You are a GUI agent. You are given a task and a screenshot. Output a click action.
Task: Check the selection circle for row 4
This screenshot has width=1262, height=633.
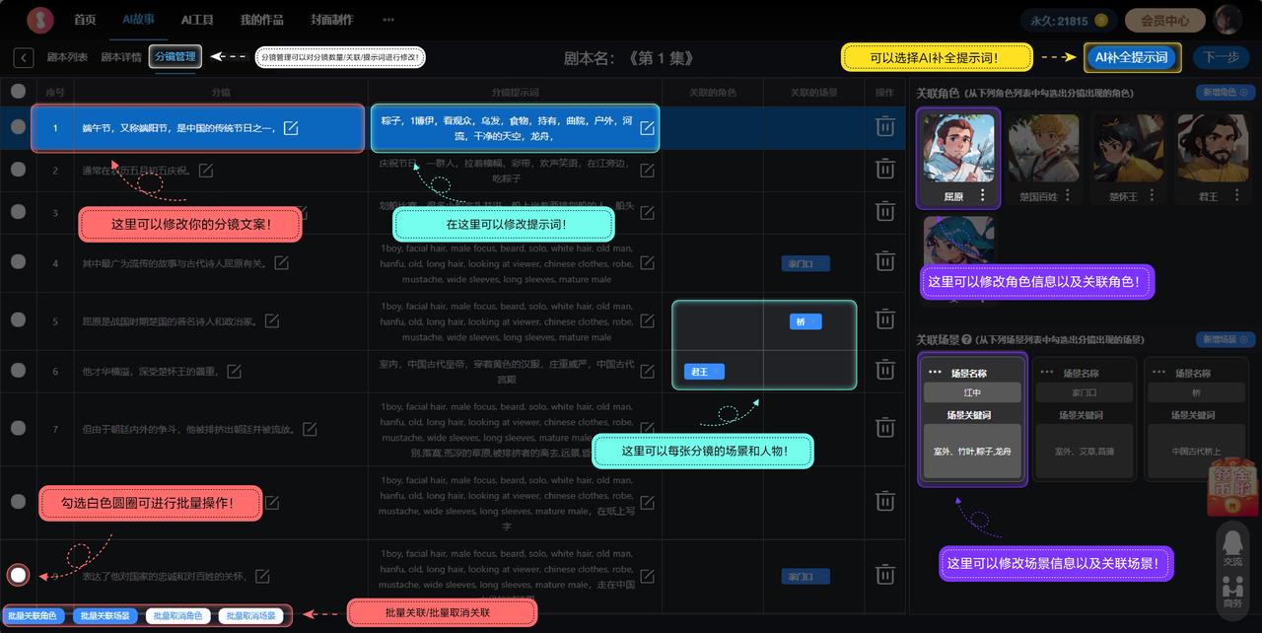[18, 262]
